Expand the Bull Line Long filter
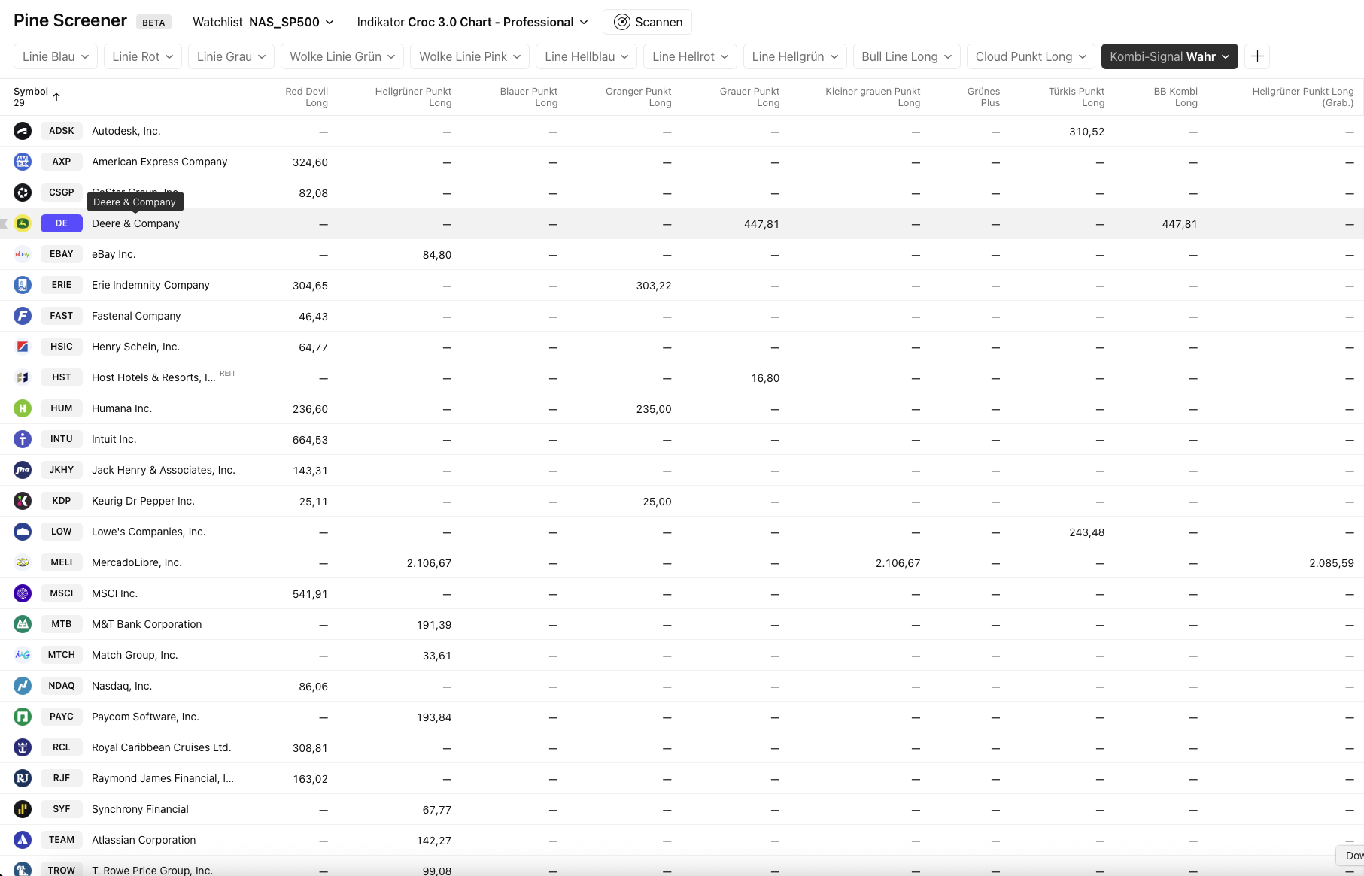Screen dimensions: 1364x876 [906, 56]
